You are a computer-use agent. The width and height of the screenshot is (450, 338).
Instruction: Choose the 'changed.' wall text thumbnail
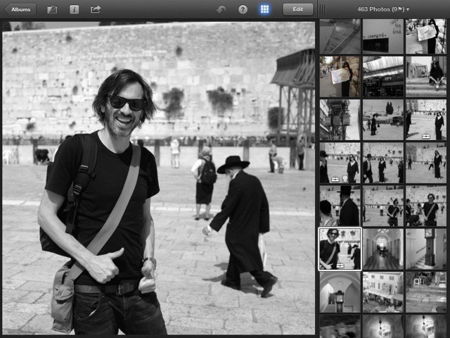coord(382,36)
